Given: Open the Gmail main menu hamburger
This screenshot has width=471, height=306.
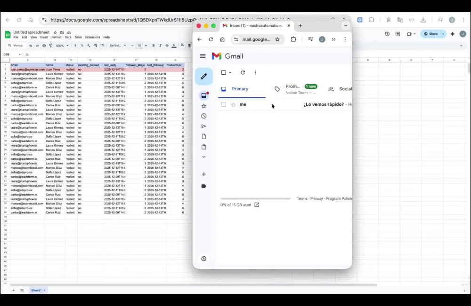Looking at the screenshot, I should (203, 56).
